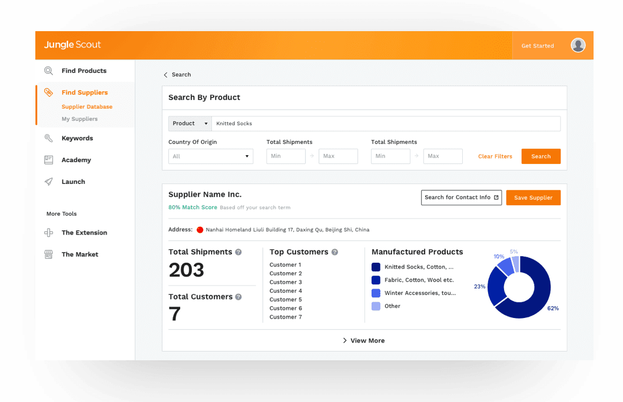This screenshot has height=402, width=623.
Task: Click Winter Accessories legend swatch
Action: pyautogui.click(x=376, y=293)
